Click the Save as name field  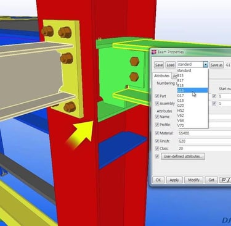pyautogui.click(x=228, y=65)
